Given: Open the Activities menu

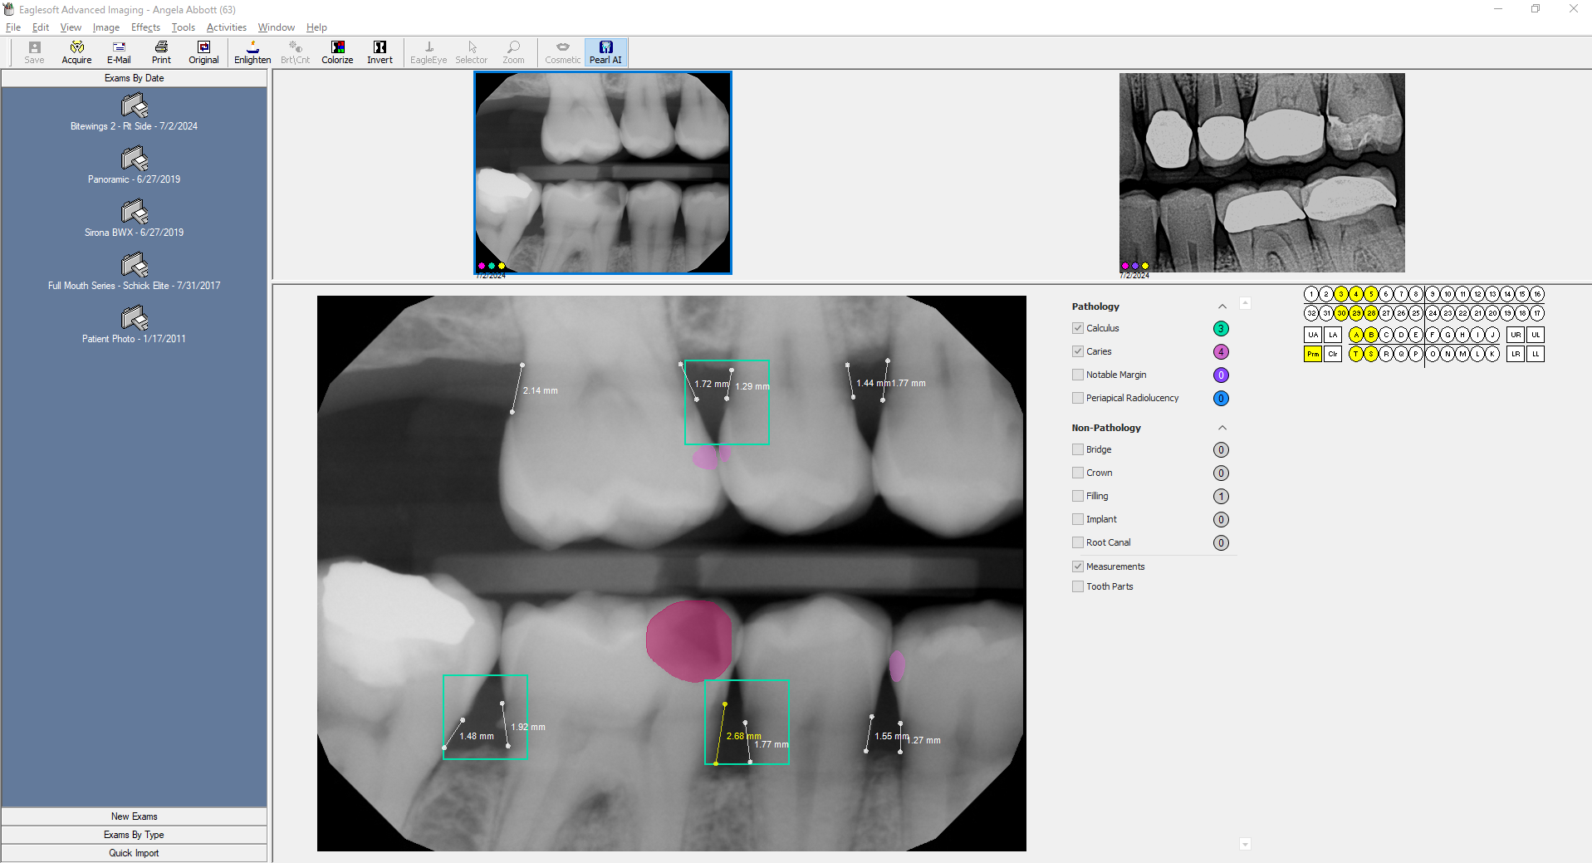Looking at the screenshot, I should tap(227, 27).
